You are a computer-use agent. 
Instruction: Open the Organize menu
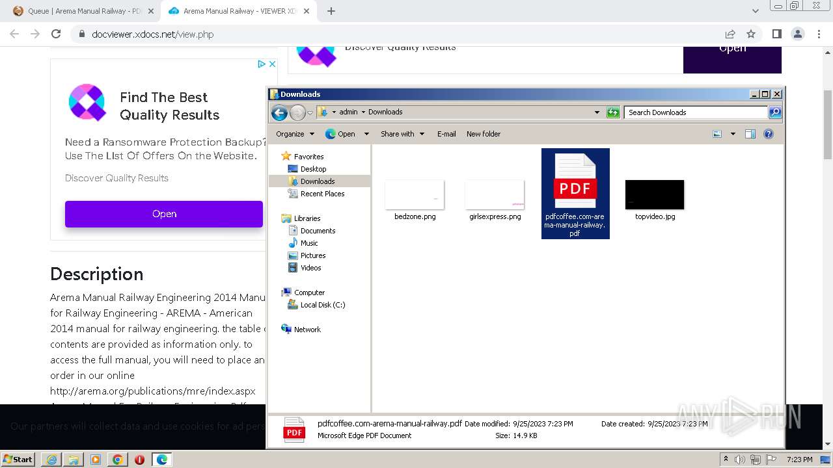click(295, 134)
